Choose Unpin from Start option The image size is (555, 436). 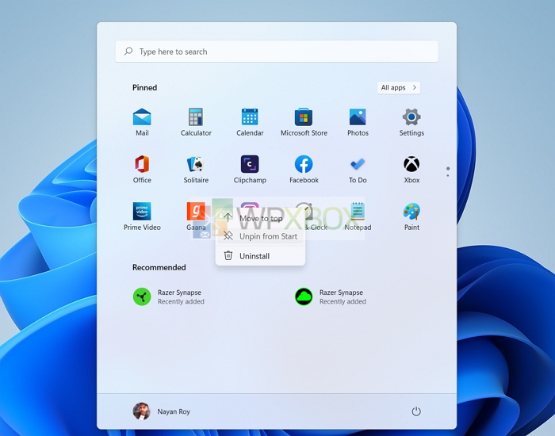tap(260, 236)
